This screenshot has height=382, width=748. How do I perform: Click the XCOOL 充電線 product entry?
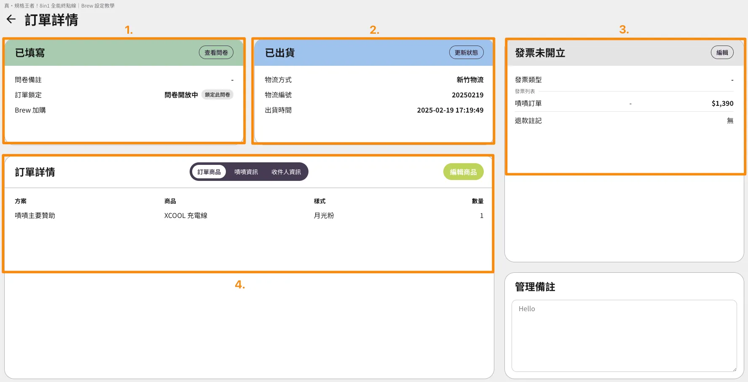(x=186, y=215)
